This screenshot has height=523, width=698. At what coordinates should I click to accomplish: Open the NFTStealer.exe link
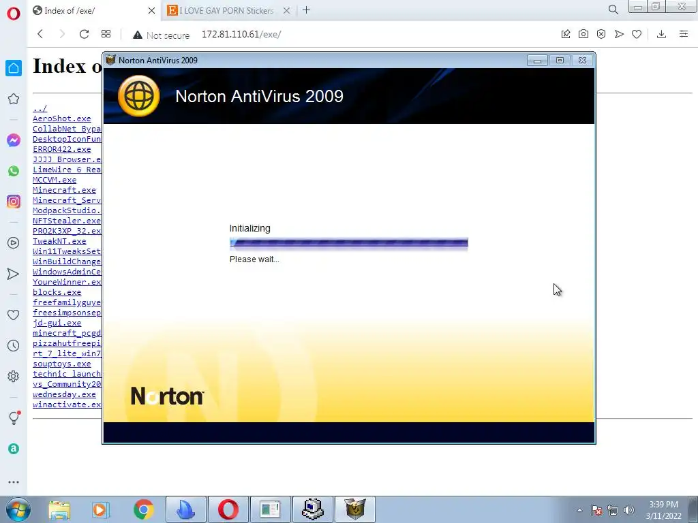pos(67,221)
